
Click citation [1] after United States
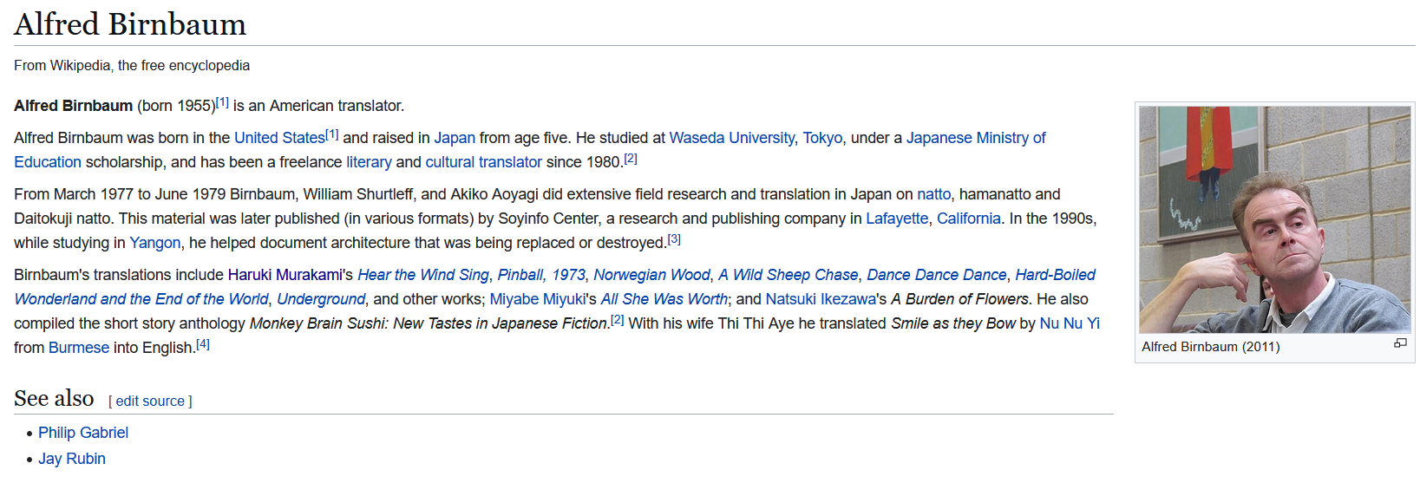332,134
